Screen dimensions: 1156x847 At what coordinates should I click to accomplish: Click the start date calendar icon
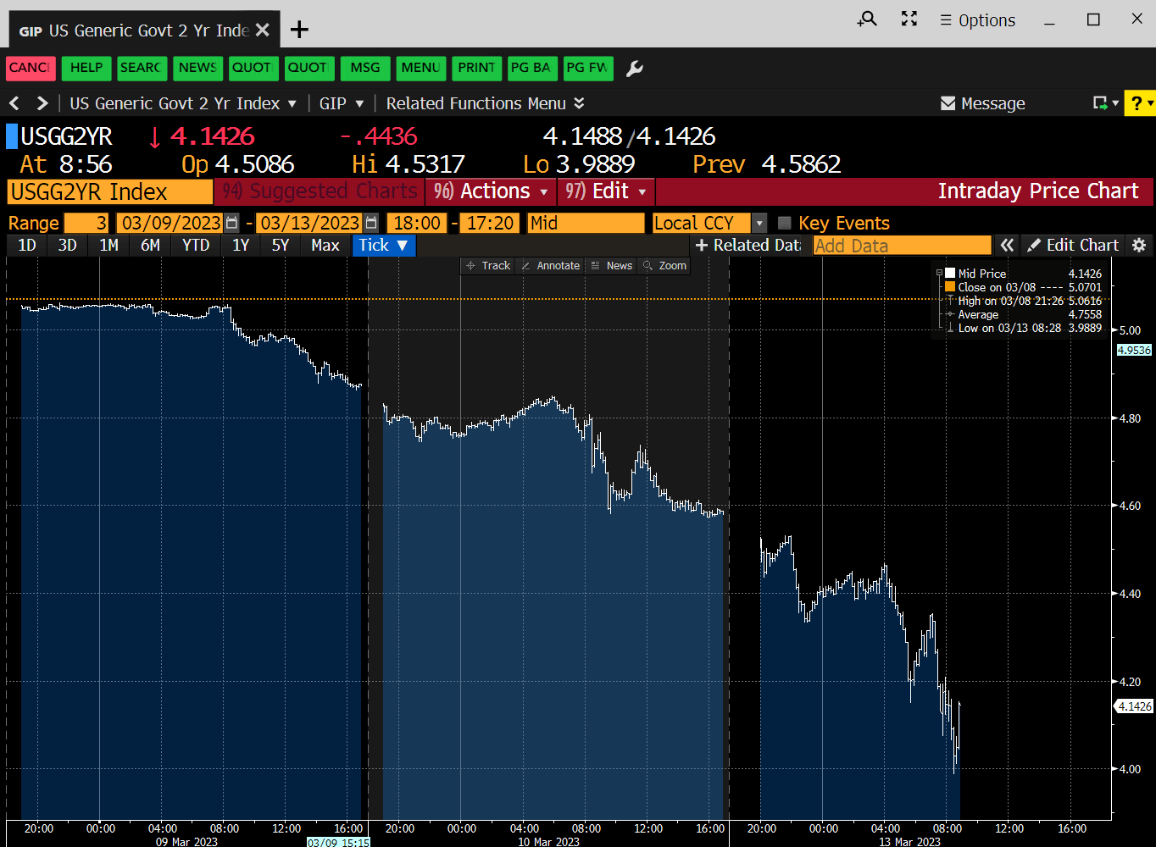point(232,223)
